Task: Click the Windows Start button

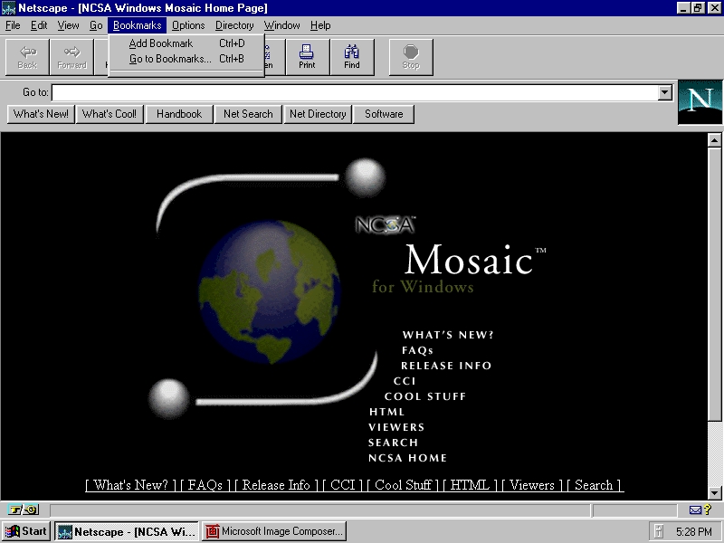Action: click(x=26, y=531)
